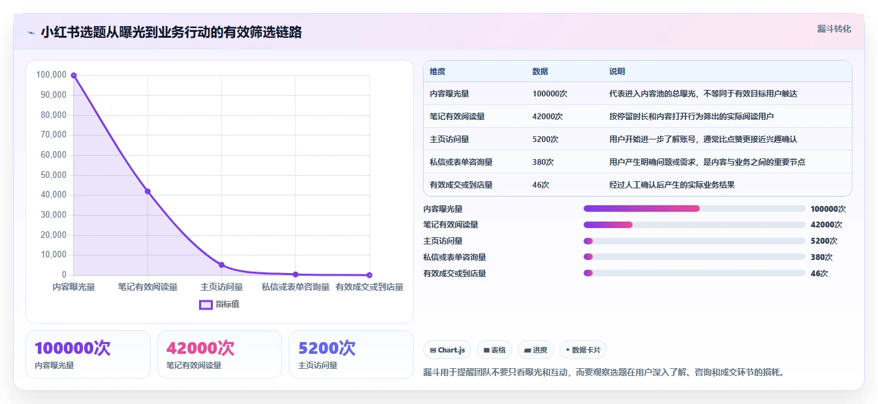The image size is (878, 404).
Task: Click the 内容曝光量 progress bar
Action: 695,209
